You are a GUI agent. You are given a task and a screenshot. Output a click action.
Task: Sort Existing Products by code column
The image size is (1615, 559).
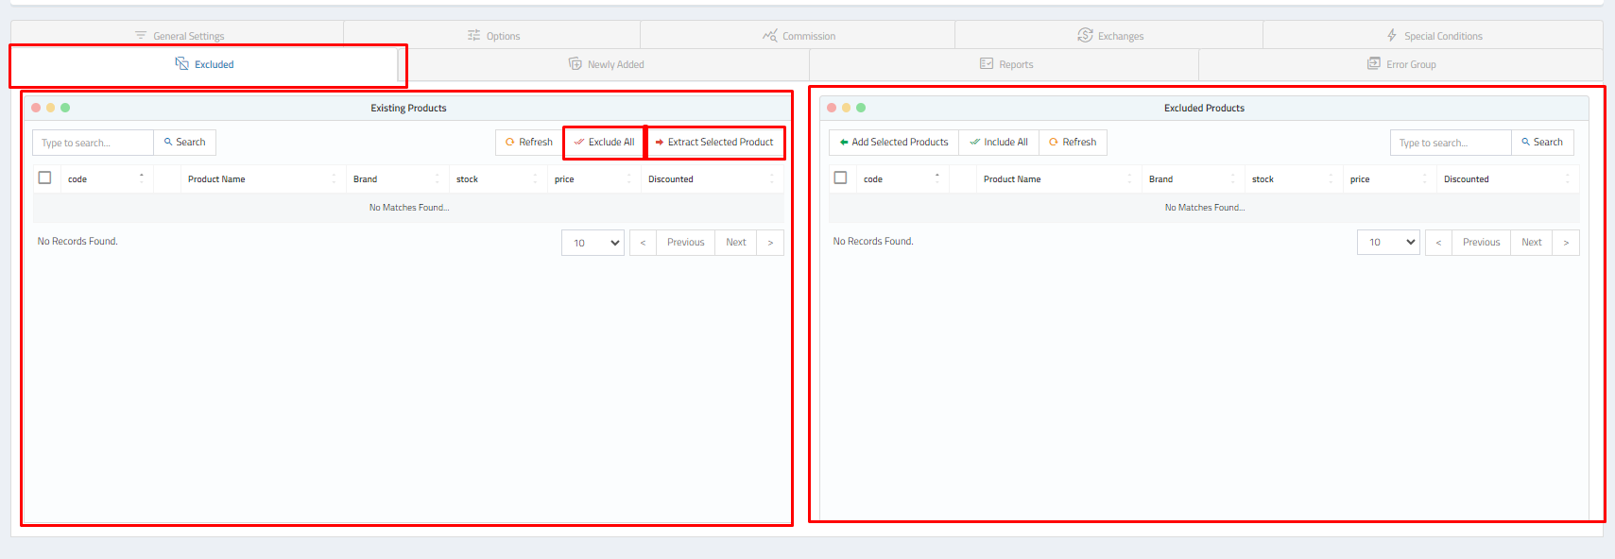[x=104, y=178]
